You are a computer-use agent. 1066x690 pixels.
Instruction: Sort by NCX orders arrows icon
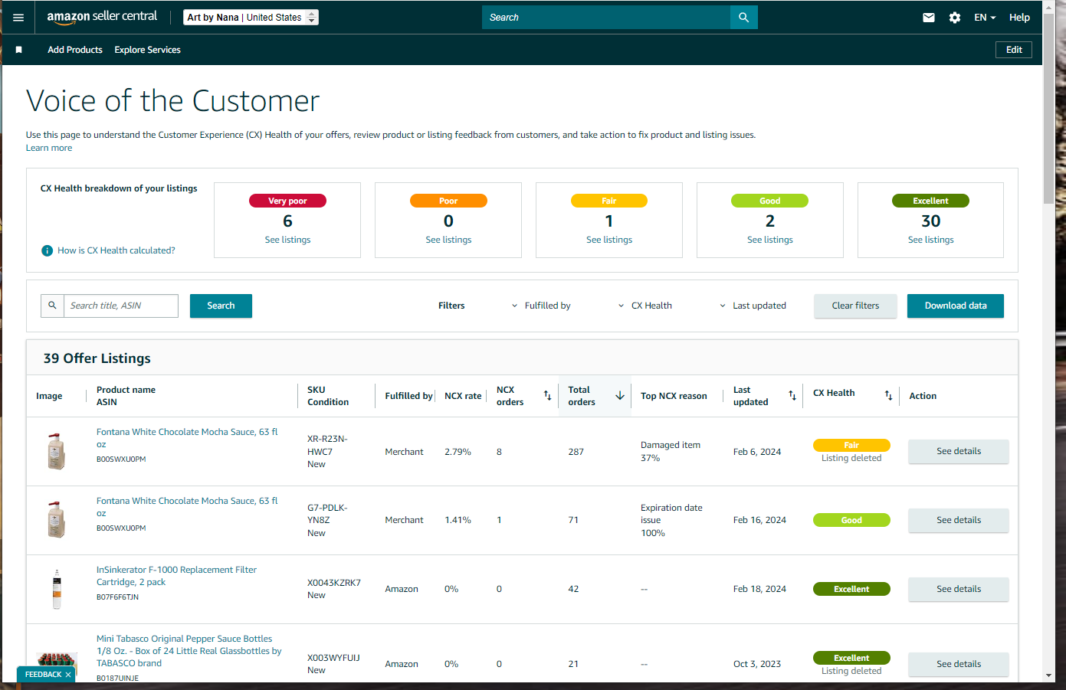pyautogui.click(x=547, y=396)
